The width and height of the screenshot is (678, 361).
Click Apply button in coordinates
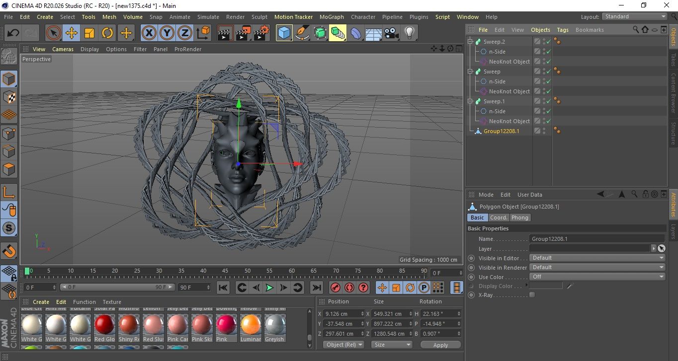tap(440, 345)
